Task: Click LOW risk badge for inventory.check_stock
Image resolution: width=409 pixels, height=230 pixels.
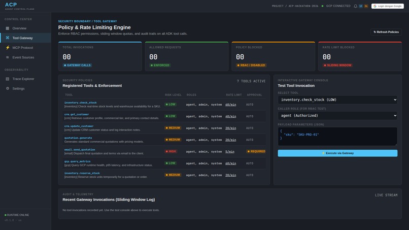Action: [171, 105]
